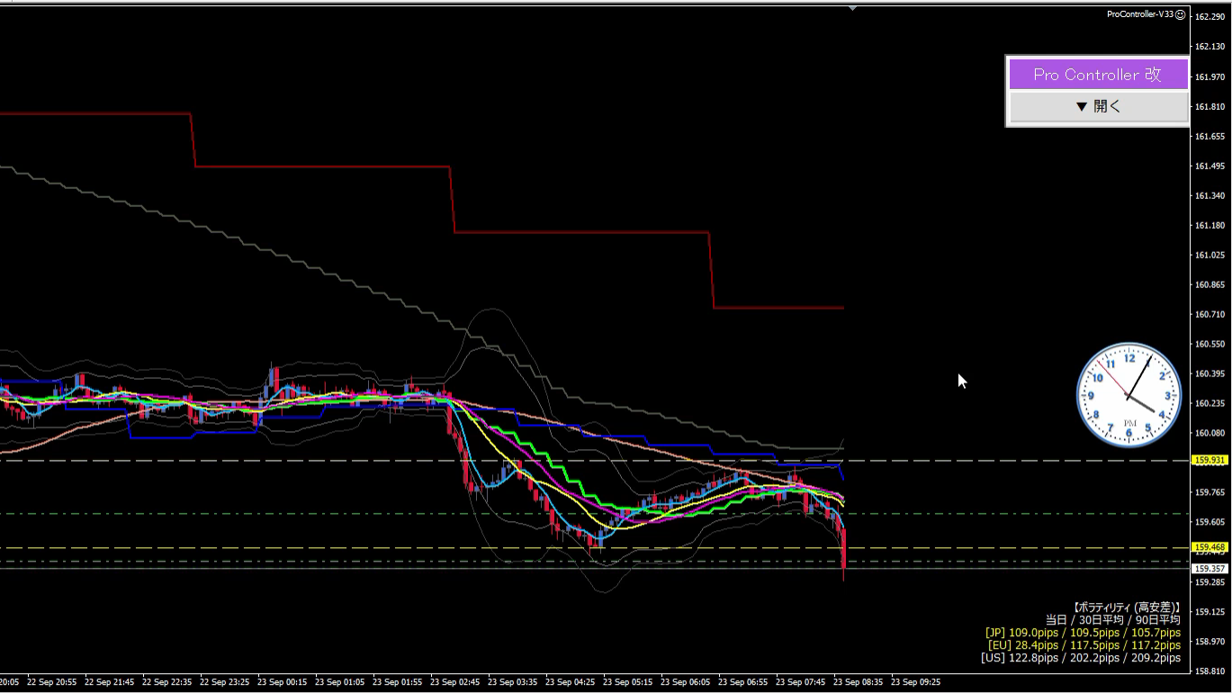This screenshot has height=693, width=1232.
Task: Click the 23 Sep 00:15 time label
Action: coord(283,682)
